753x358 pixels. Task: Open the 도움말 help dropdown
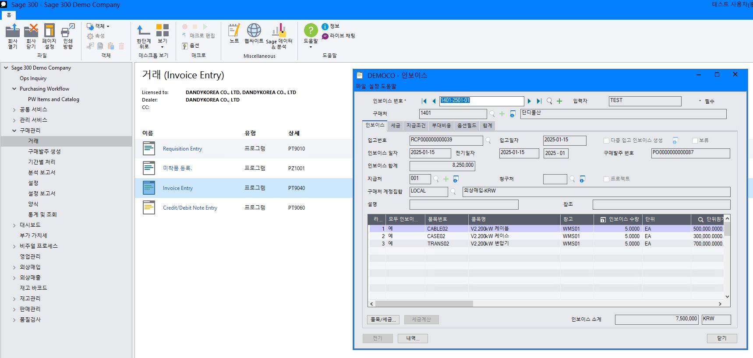click(311, 35)
